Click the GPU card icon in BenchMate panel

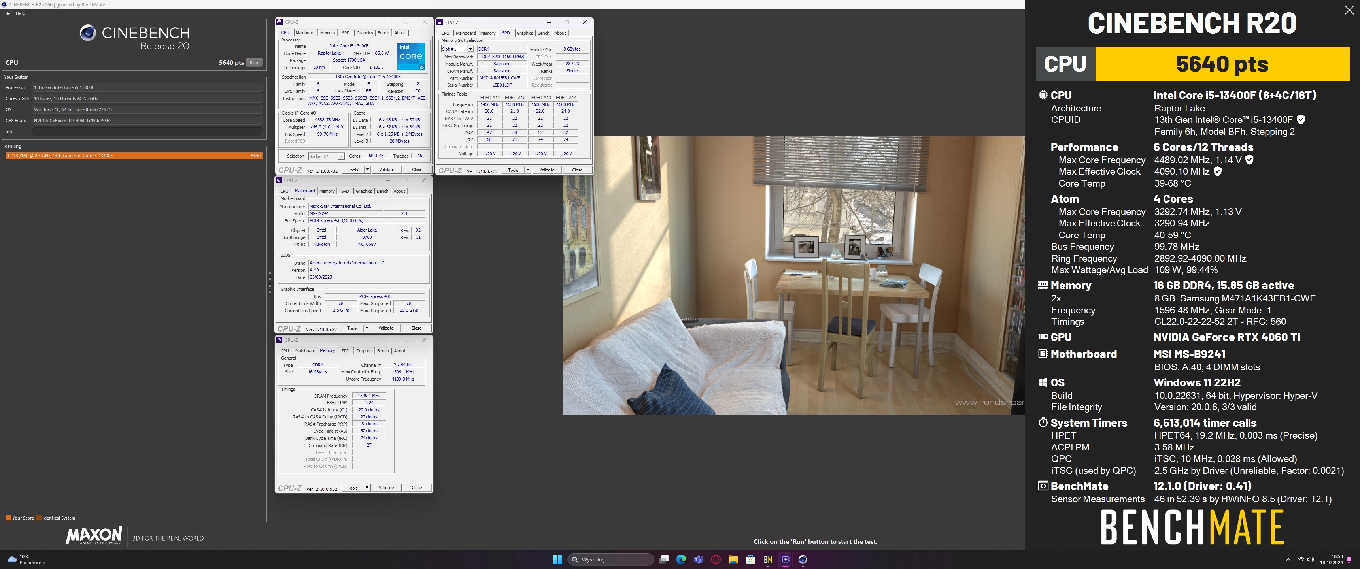tap(1043, 337)
